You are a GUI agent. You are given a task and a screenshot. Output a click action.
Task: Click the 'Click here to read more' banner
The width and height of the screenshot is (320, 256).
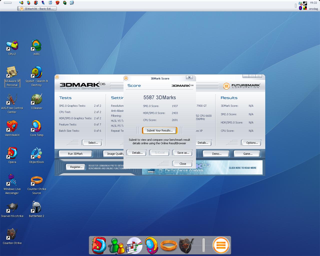(242, 168)
